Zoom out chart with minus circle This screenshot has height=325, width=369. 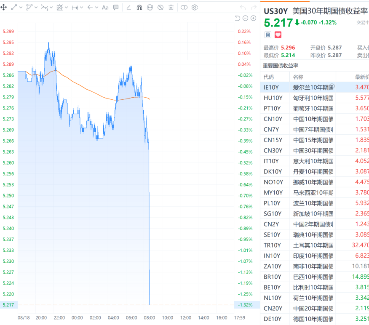[245, 18]
